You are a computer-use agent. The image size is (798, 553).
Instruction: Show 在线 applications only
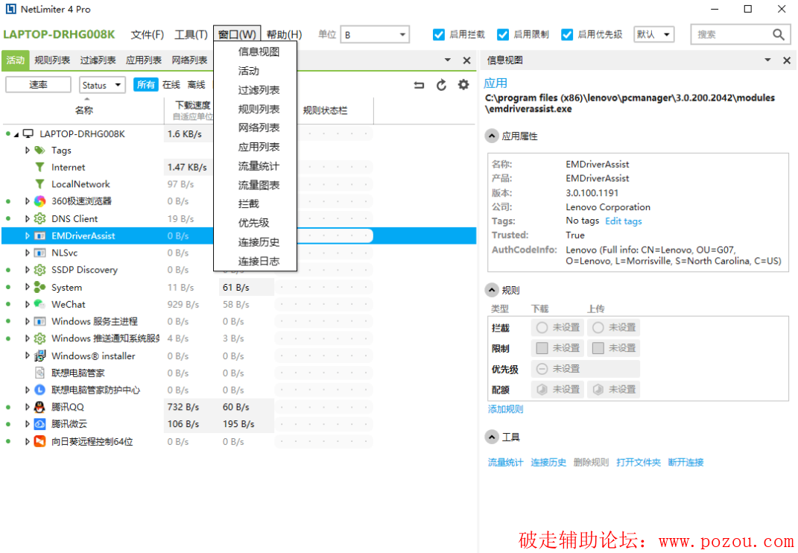pyautogui.click(x=171, y=85)
